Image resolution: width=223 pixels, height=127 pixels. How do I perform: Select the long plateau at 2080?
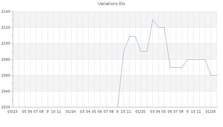196,59
